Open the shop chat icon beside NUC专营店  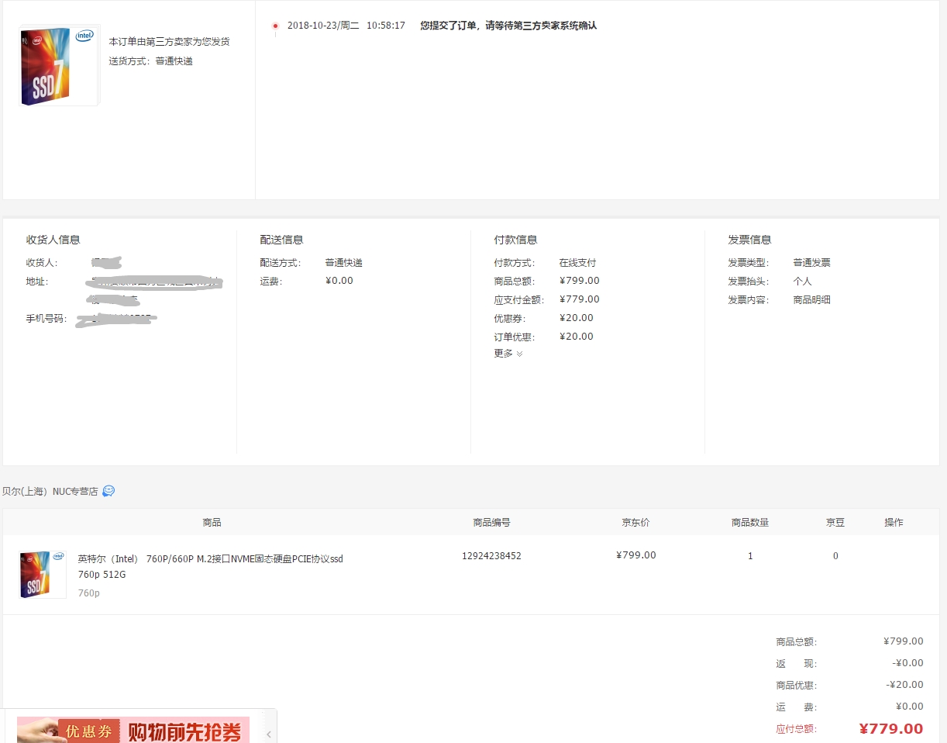(108, 491)
